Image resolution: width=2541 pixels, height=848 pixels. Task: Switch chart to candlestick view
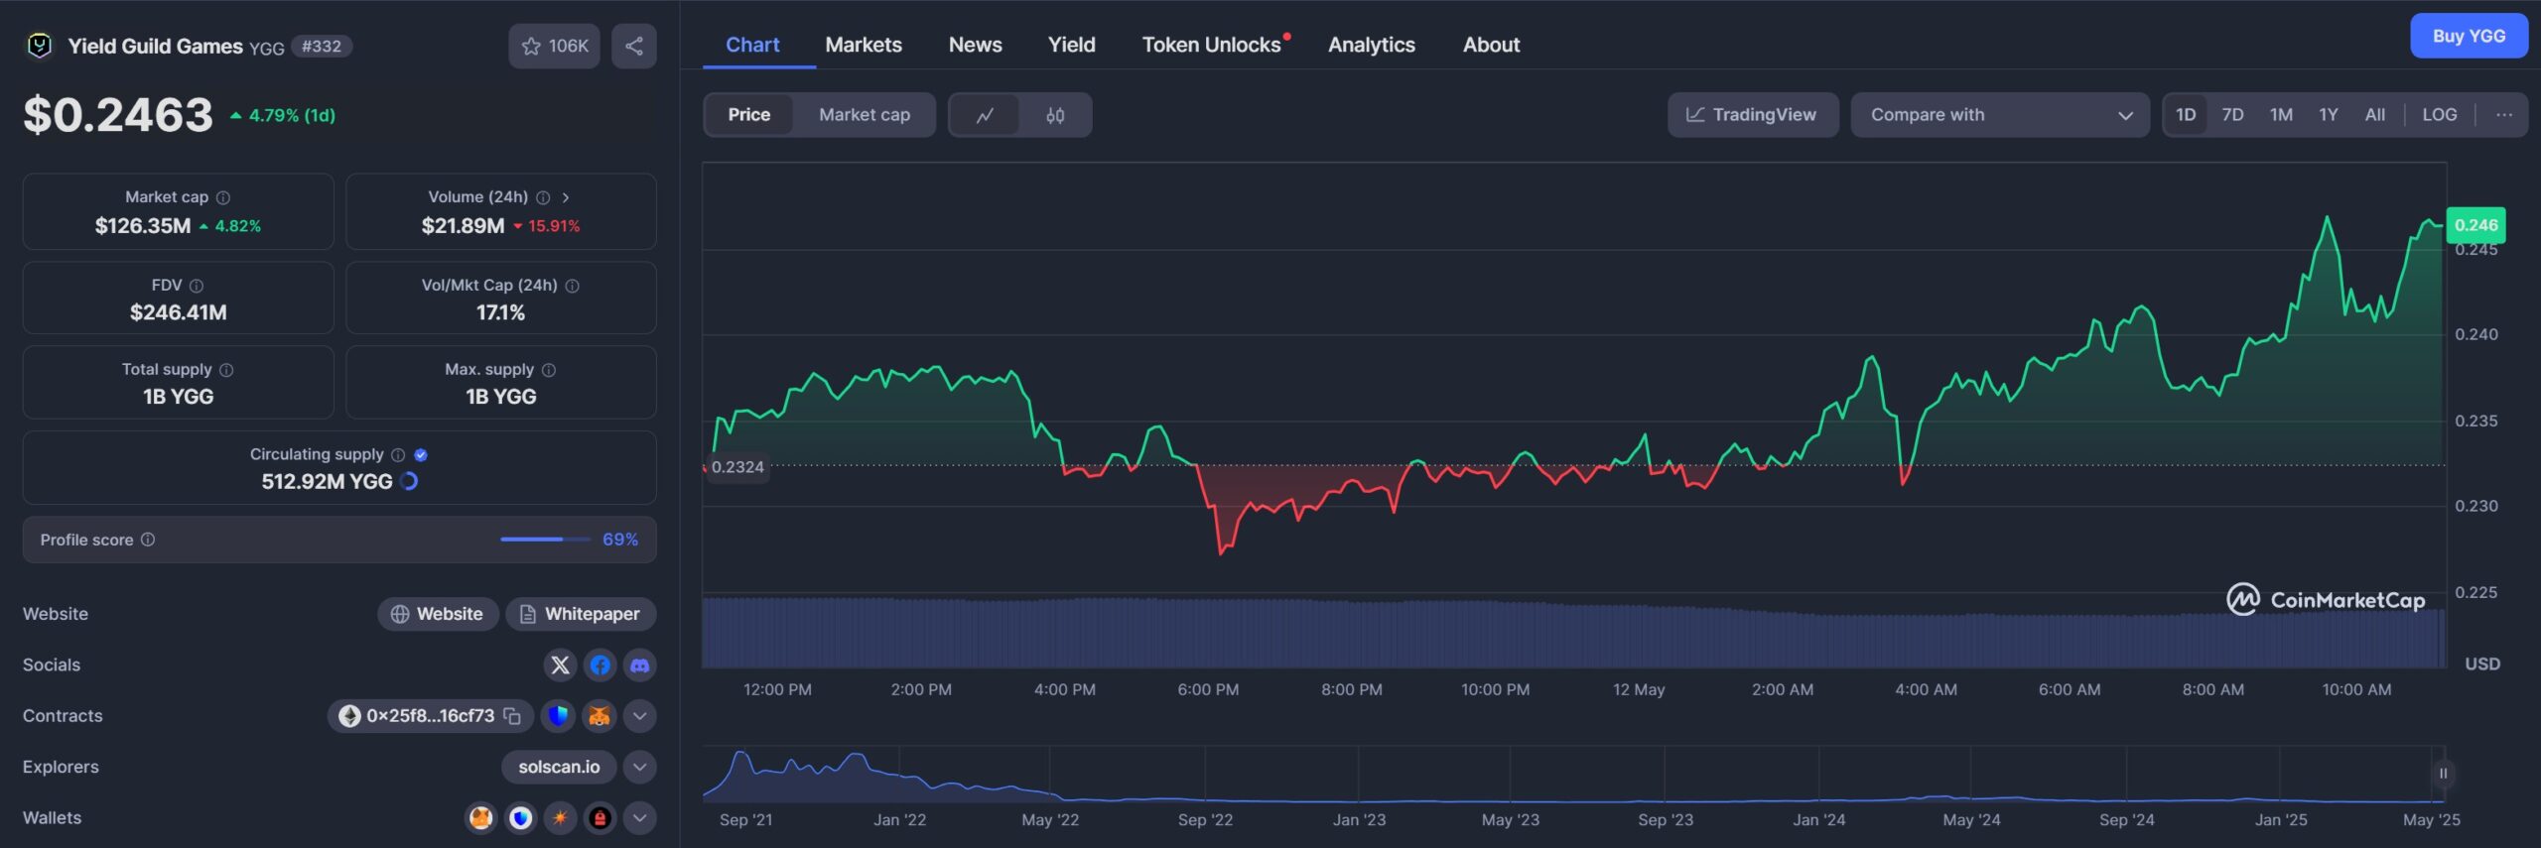pyautogui.click(x=1055, y=115)
